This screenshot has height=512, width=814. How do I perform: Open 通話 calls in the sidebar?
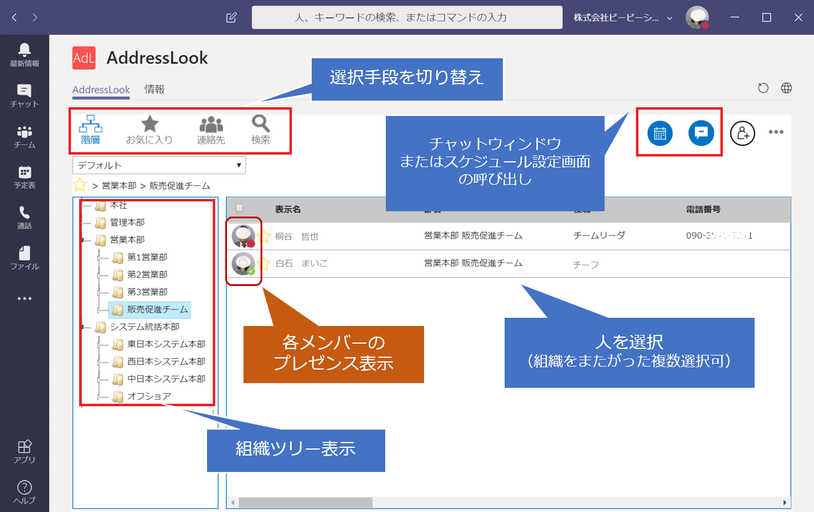tap(25, 217)
